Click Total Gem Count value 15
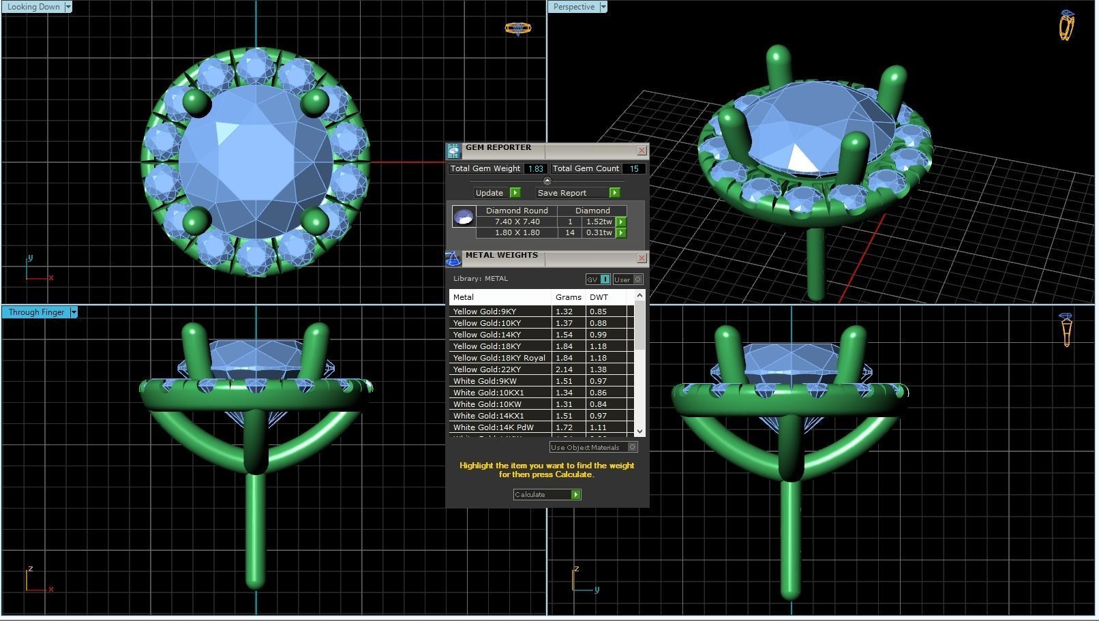 (x=634, y=168)
